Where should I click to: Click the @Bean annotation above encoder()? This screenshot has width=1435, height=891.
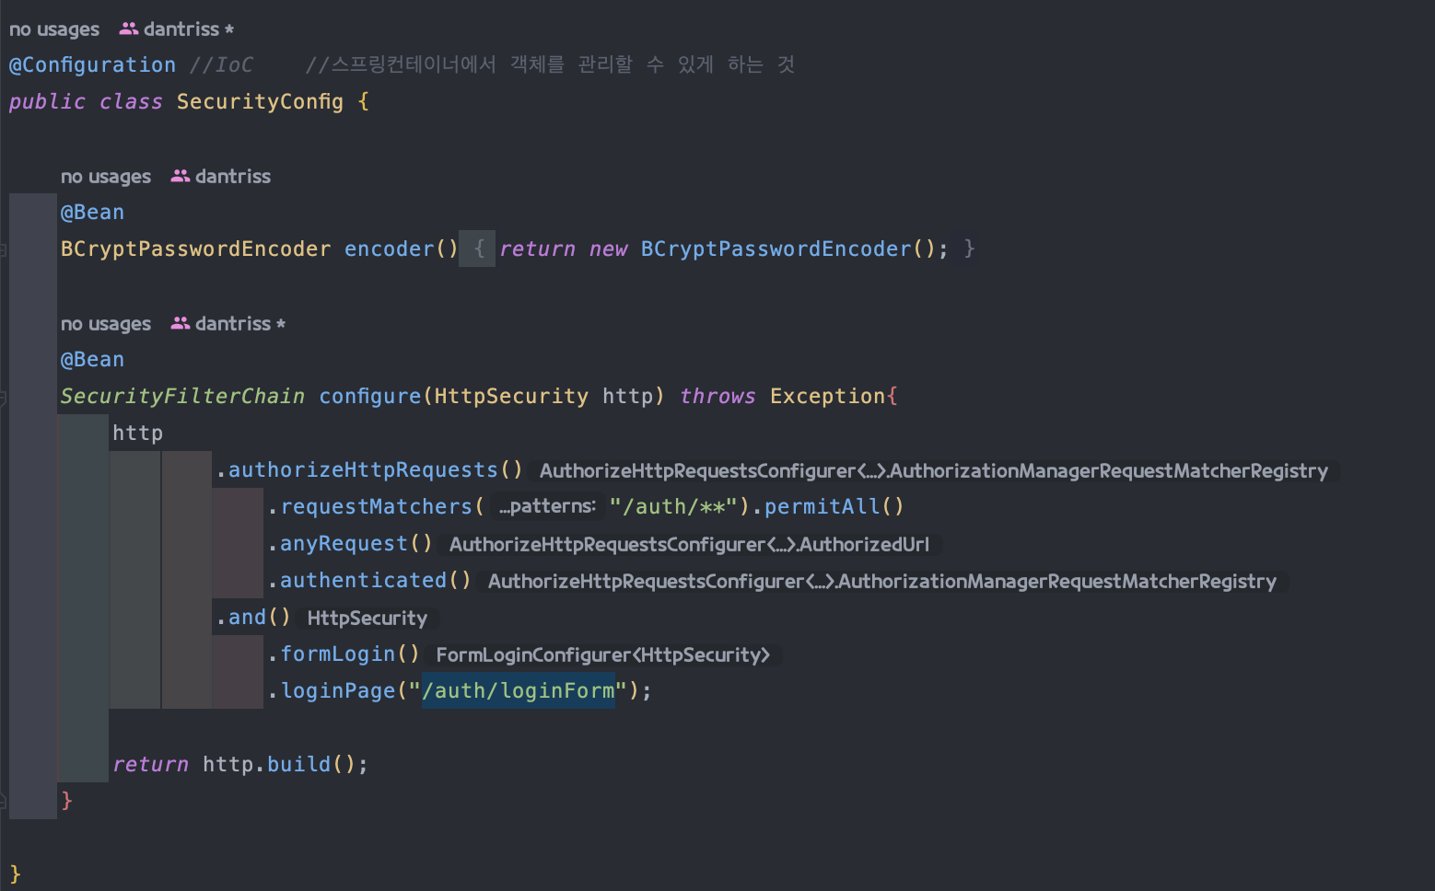tap(92, 213)
